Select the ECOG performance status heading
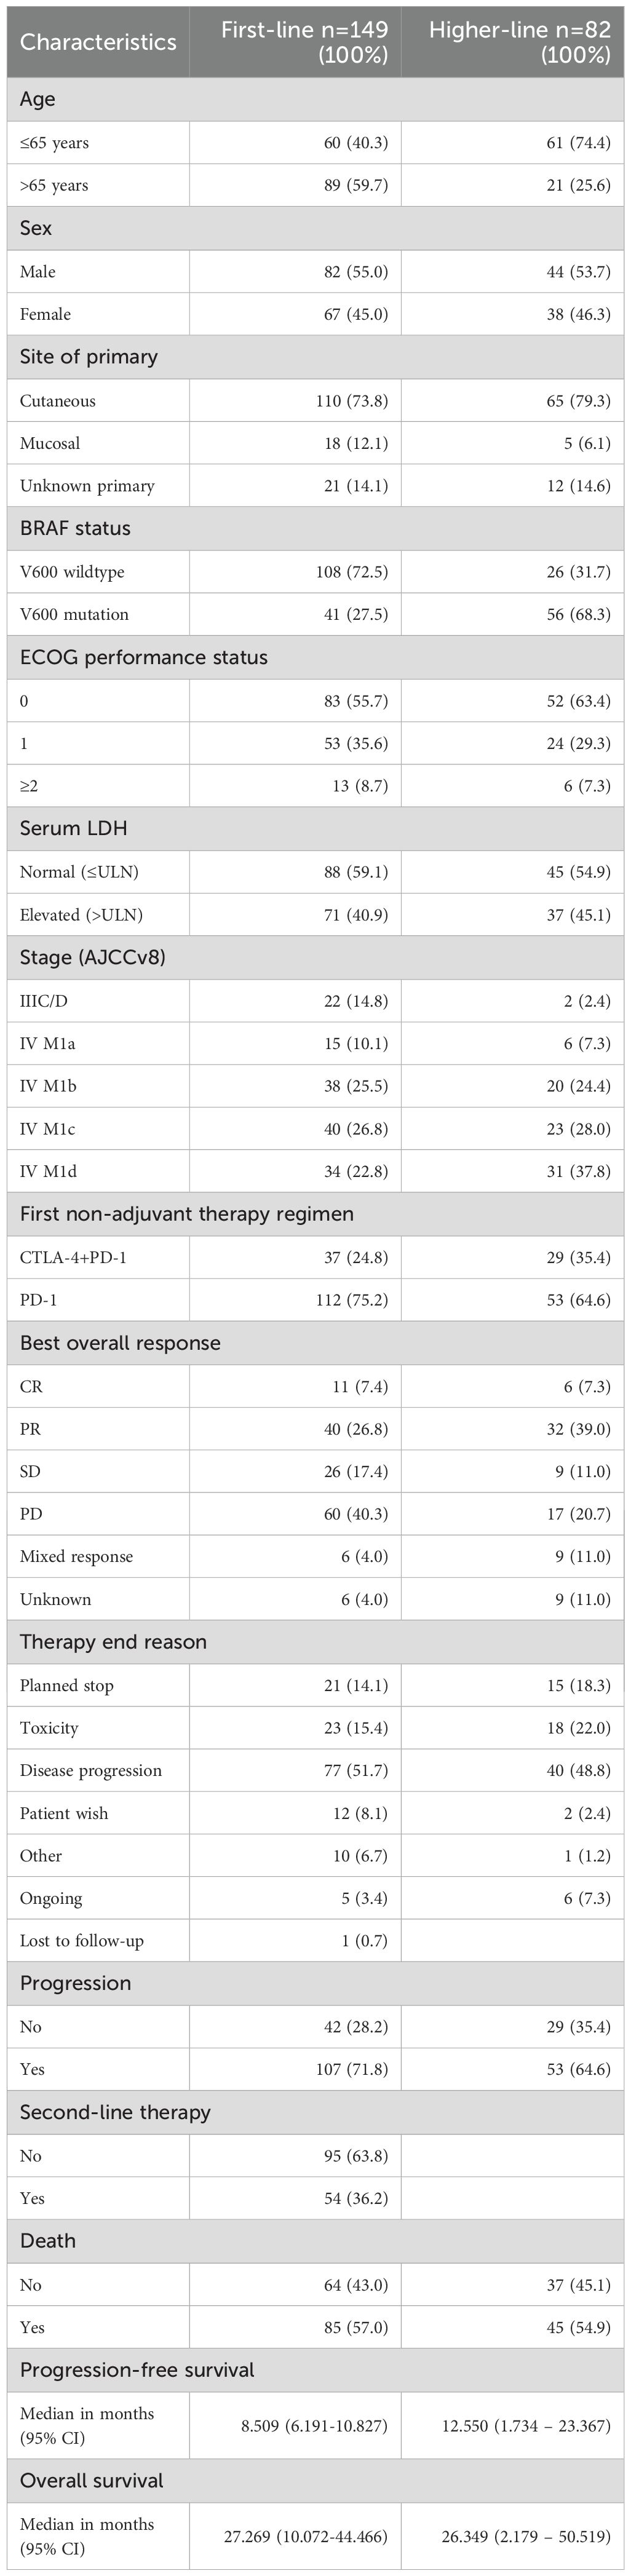Screen dimensions: 631x2576 144,657
